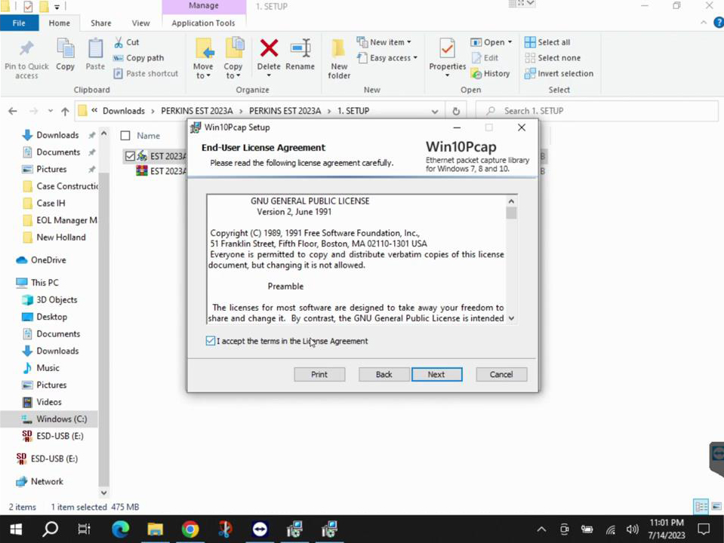This screenshot has height=543, width=724.
Task: Click the taskbar clock and date
Action: coord(667,529)
